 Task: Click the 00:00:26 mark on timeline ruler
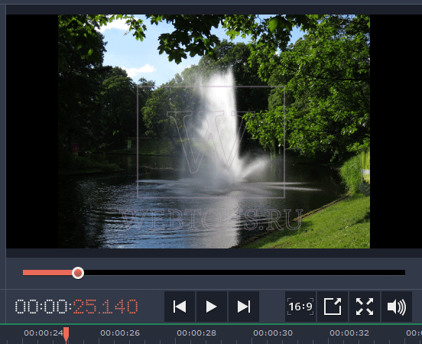[x=120, y=333]
